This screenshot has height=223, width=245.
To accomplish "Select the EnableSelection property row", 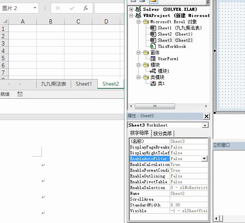I will [x=168, y=188].
